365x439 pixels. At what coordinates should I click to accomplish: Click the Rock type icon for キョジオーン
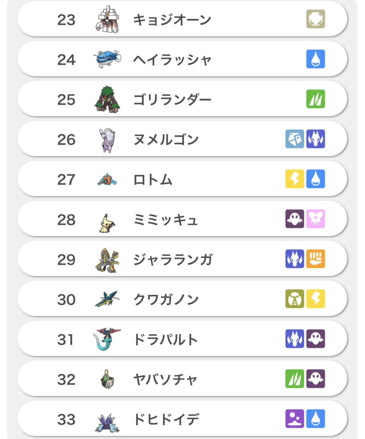[315, 19]
